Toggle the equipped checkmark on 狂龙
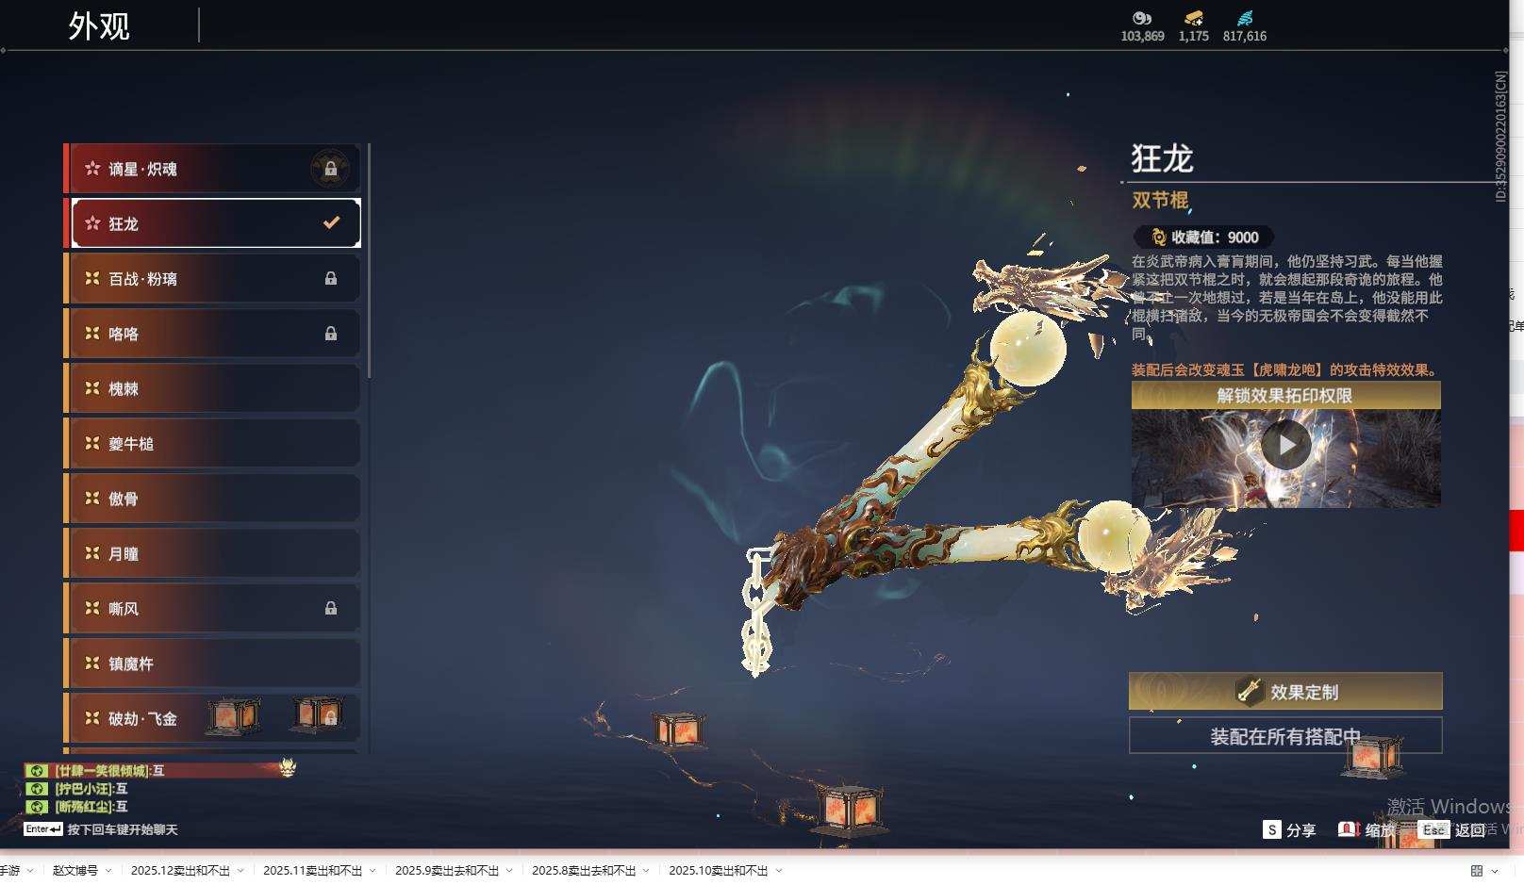The height and width of the screenshot is (885, 1524). point(331,223)
